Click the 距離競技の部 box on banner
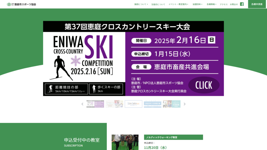 tap(66, 89)
